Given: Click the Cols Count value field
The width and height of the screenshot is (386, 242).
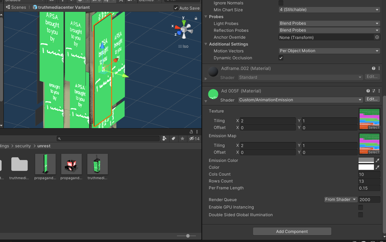Looking at the screenshot, I should 369,174.
